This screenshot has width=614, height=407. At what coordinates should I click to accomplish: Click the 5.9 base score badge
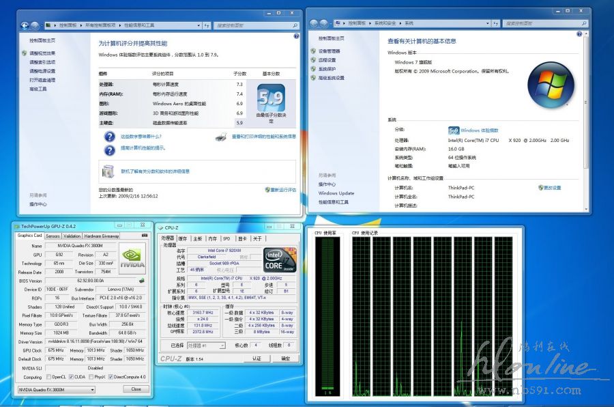[x=270, y=98]
